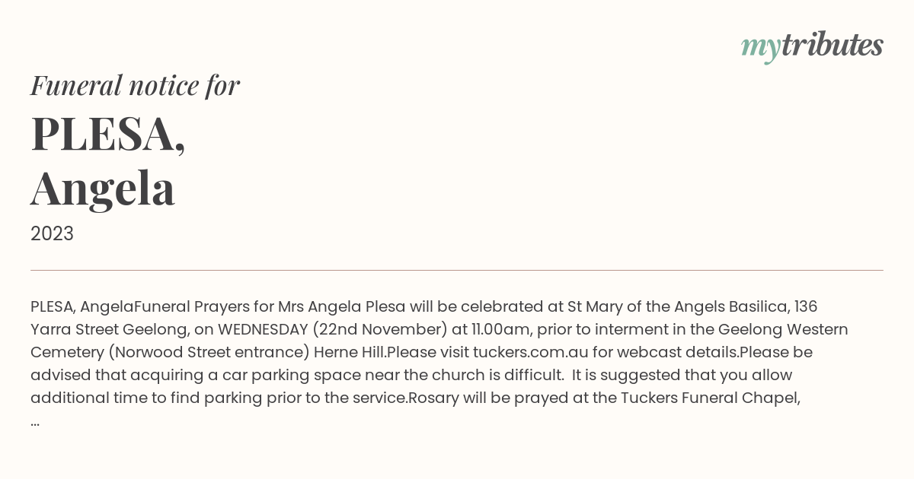This screenshot has width=914, height=479.
Task: Click the horizontal divider line
Action: pyautogui.click(x=457, y=270)
